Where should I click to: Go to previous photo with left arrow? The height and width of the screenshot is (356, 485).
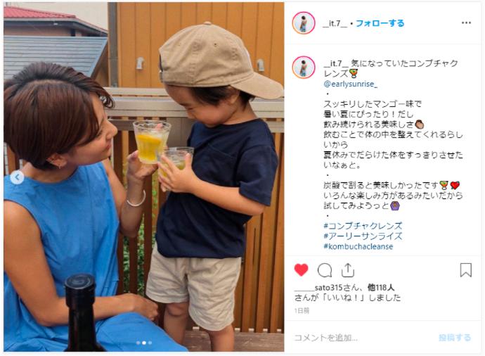(17, 177)
